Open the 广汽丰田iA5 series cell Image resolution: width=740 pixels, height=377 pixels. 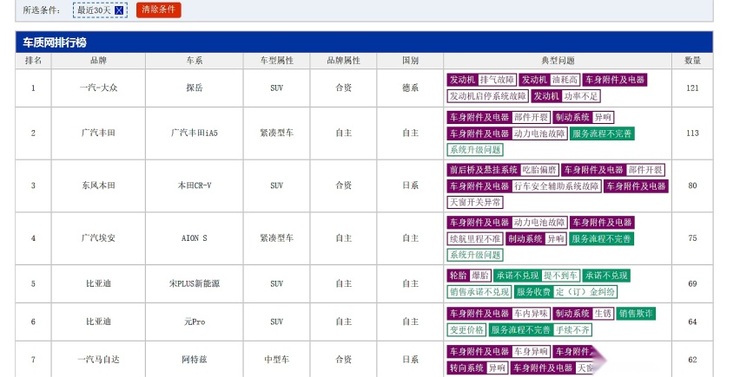pos(194,133)
